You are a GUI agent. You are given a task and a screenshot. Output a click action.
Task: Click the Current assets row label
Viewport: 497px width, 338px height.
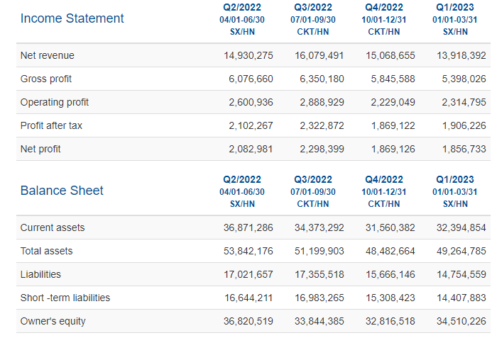53,227
